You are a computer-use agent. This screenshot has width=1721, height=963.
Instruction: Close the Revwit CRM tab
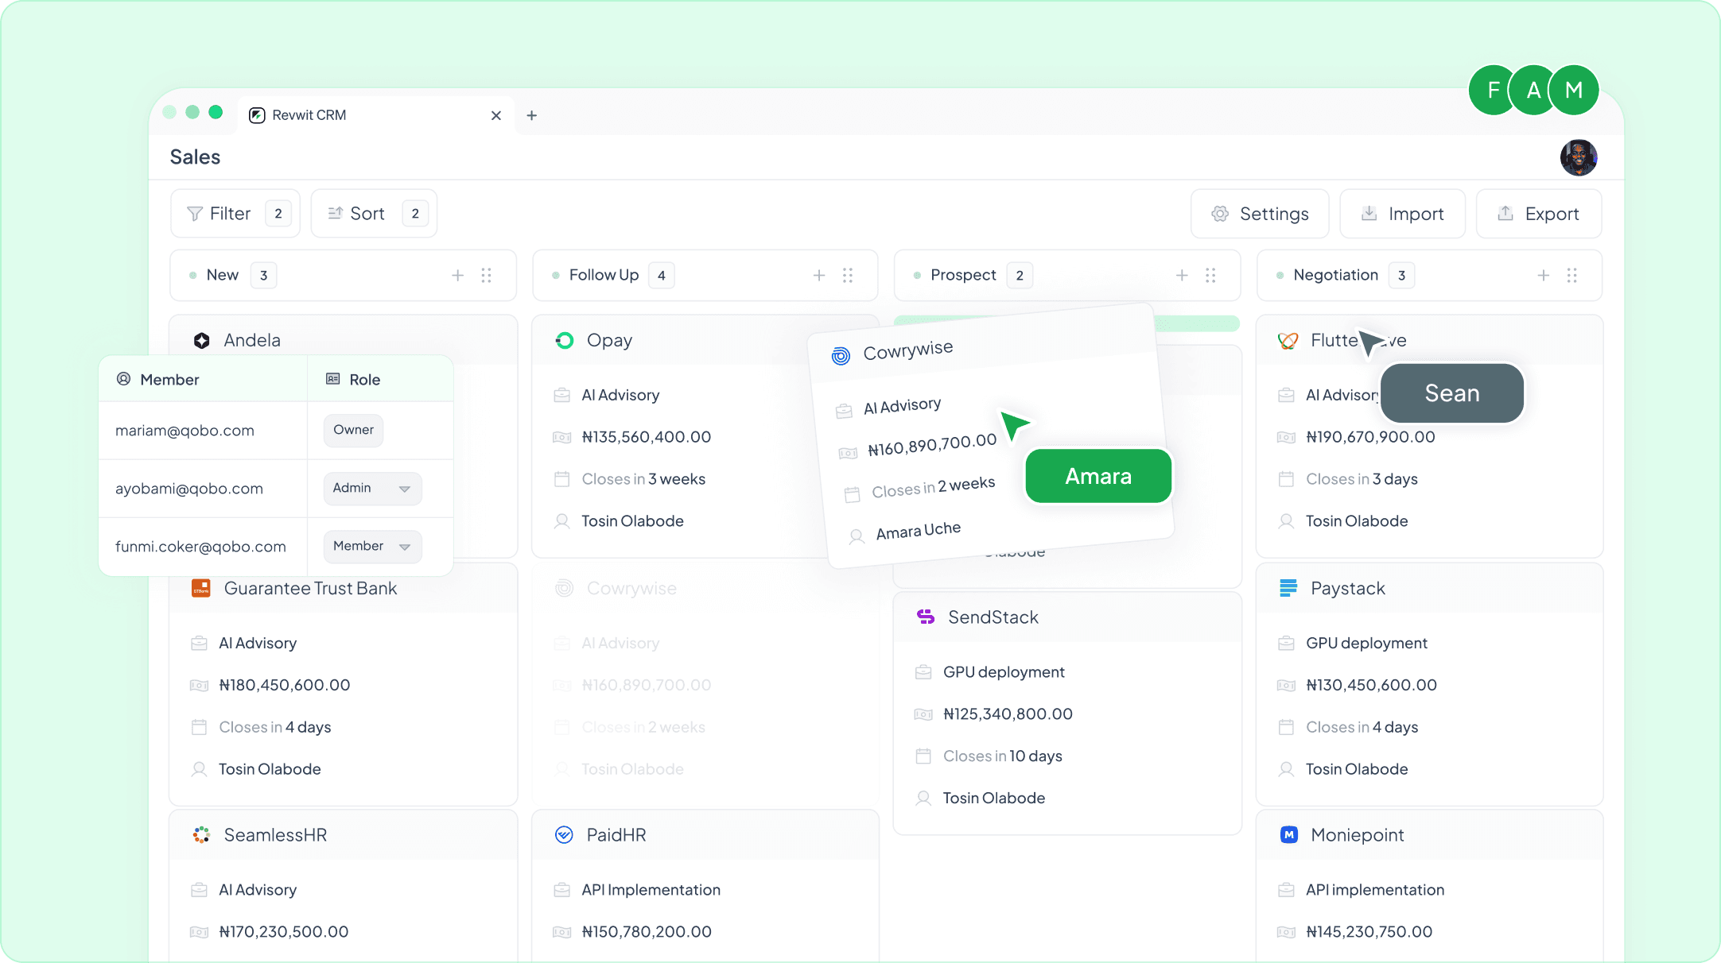click(496, 116)
